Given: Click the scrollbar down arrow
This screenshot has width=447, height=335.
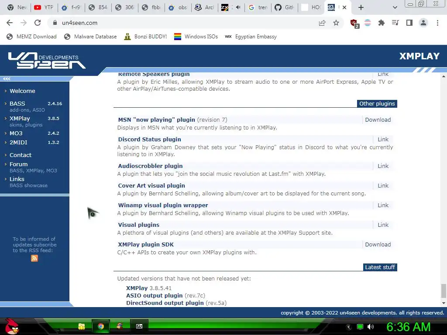Looking at the screenshot, I should (444, 303).
